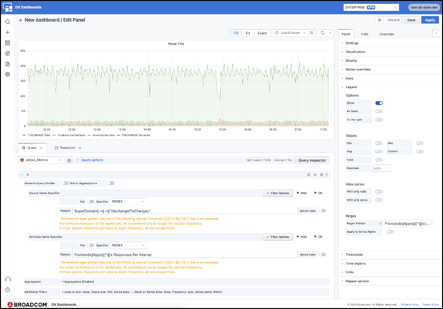Screen dimensions: 443x309
Task: Toggle legend As Table option
Action: click(x=379, y=111)
